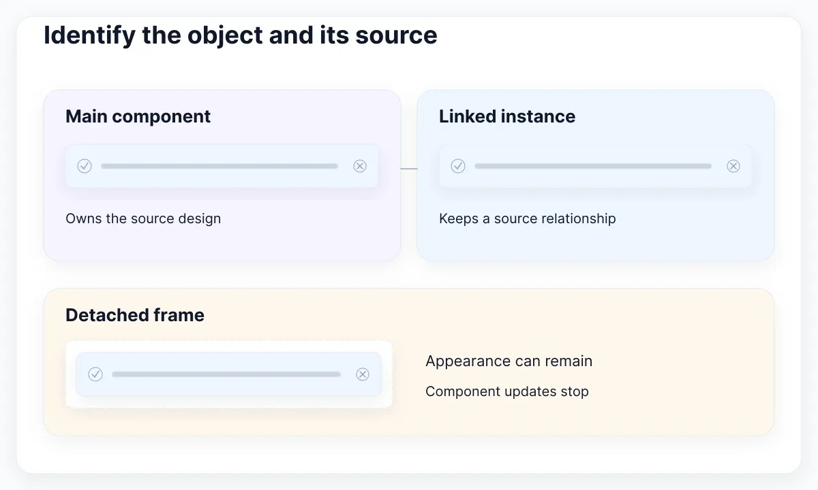The width and height of the screenshot is (818, 490).
Task: Click the 'Appearance can remain' text
Action: (x=509, y=361)
